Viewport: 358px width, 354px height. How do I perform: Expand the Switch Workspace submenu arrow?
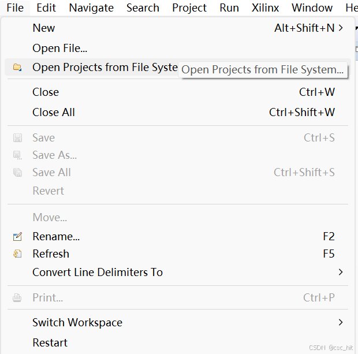[341, 322]
